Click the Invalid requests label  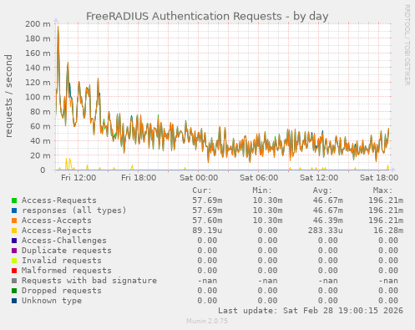[x=62, y=261]
